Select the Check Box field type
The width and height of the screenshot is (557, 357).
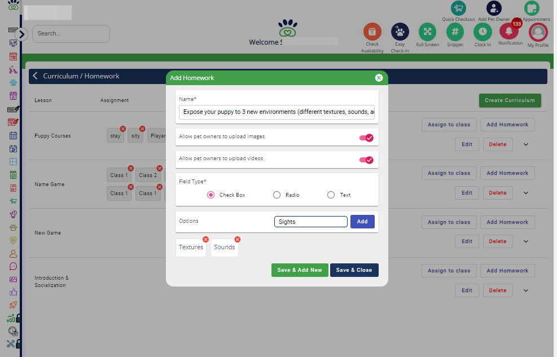click(x=210, y=195)
